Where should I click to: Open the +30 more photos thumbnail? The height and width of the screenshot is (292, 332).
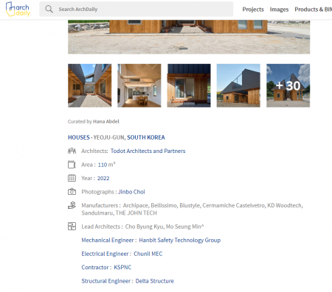click(x=288, y=85)
